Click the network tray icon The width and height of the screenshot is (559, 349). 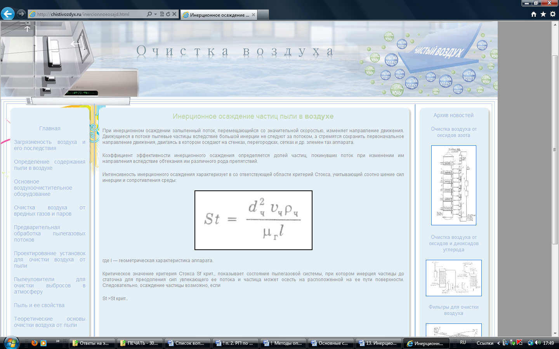530,342
